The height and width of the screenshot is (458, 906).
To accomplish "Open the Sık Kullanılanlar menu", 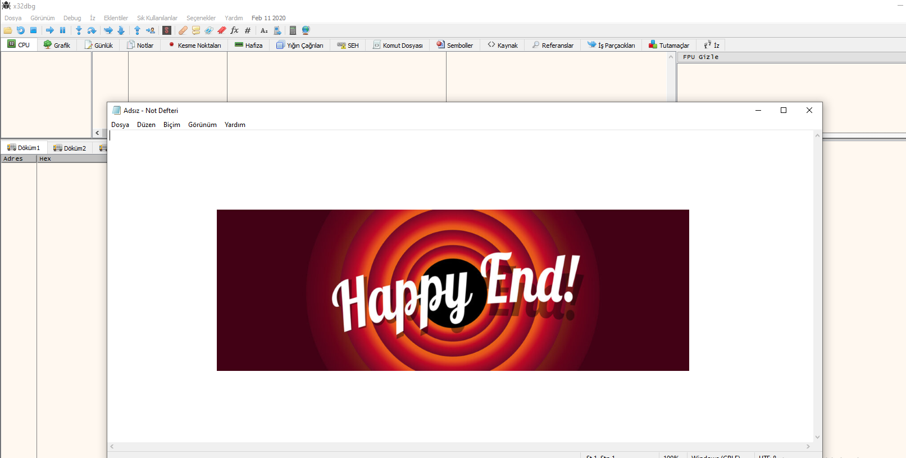I will pos(157,18).
